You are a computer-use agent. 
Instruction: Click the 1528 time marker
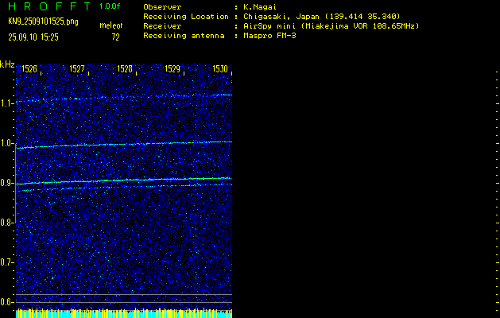tap(125, 69)
